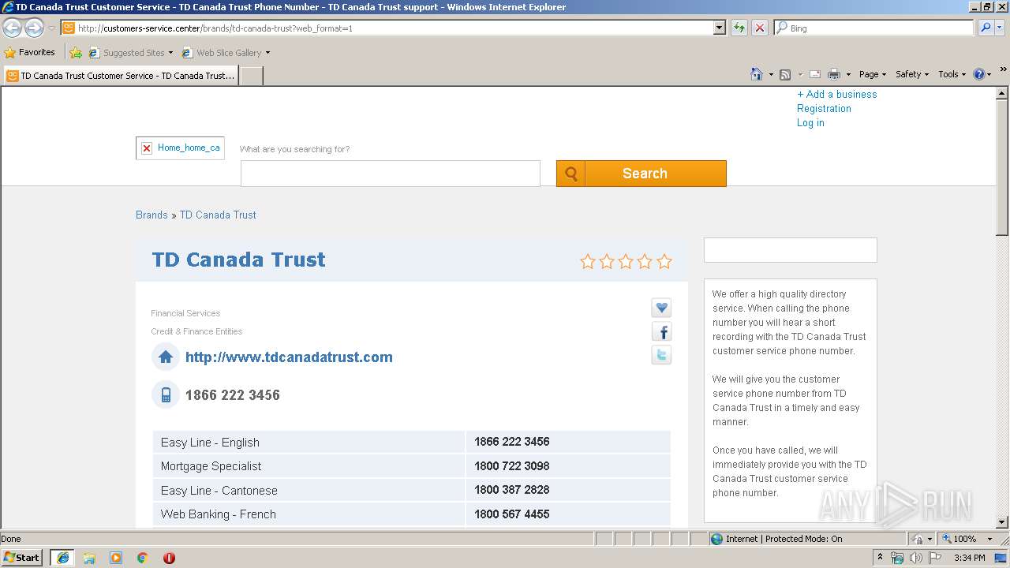Expand the Web Slice Gallery dropdown
This screenshot has width=1010, height=568.
[x=267, y=53]
